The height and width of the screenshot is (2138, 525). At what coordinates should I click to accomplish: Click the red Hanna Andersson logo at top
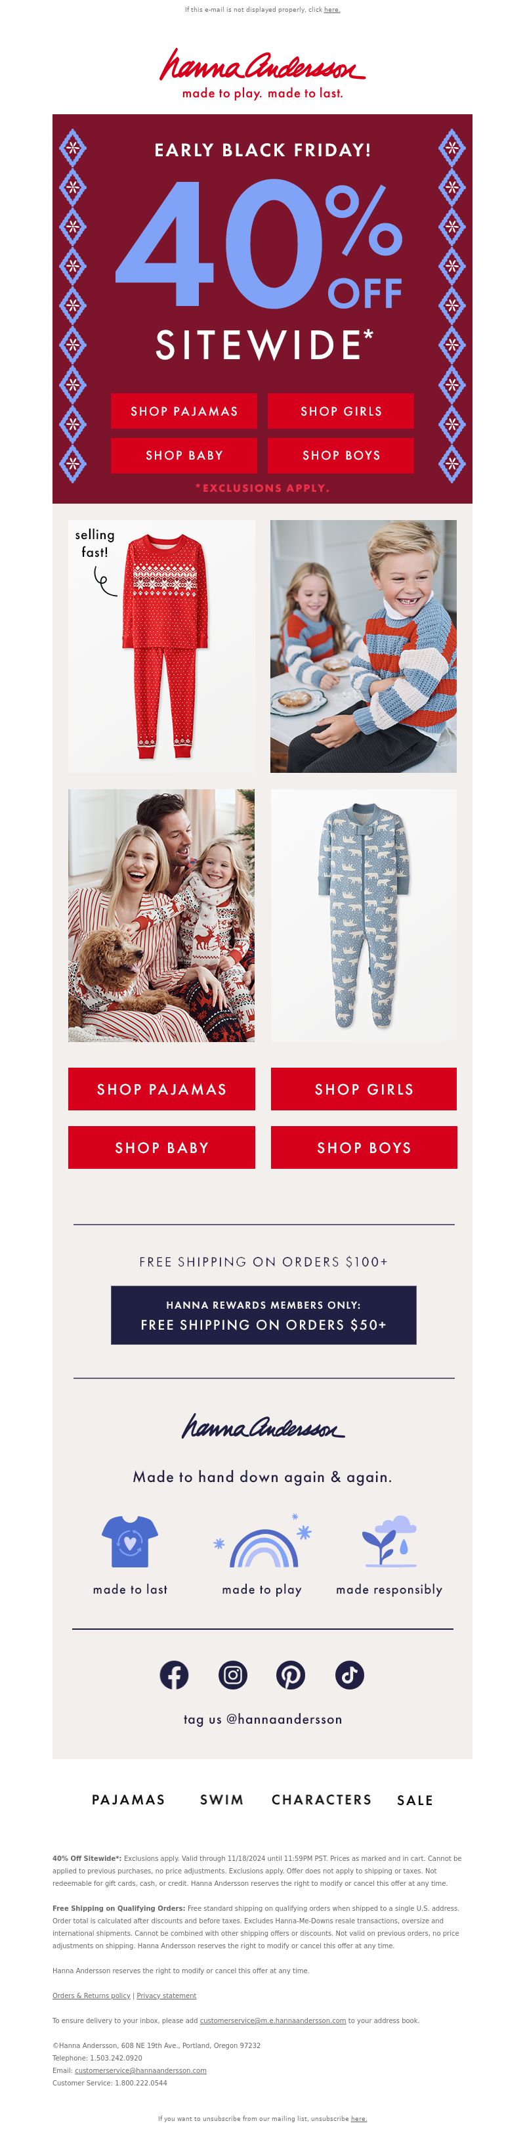[x=262, y=74]
